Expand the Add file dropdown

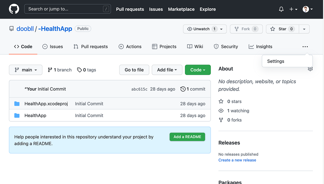click(x=167, y=70)
